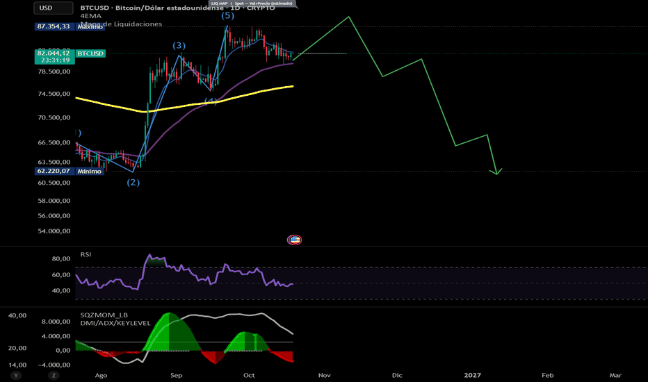648x382 pixels.
Task: Click the LIQ MAP Spot label tag
Action: (252, 3)
